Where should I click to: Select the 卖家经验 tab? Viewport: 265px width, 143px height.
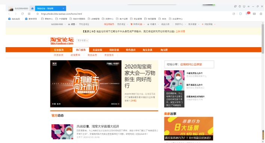coord(98,50)
